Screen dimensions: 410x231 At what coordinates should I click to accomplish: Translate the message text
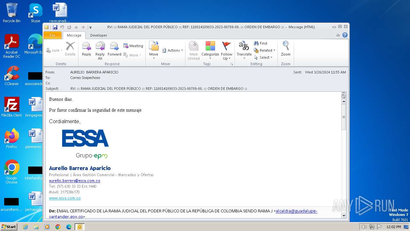click(244, 50)
